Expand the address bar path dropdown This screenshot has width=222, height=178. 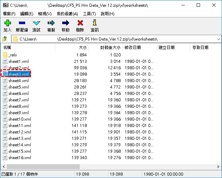(219, 39)
